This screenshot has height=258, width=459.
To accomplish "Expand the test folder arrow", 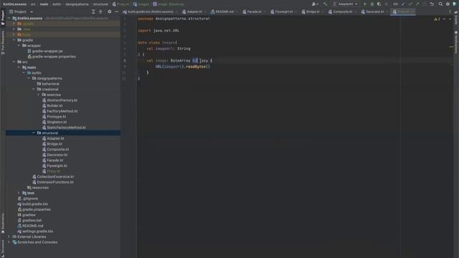I will pos(19,193).
